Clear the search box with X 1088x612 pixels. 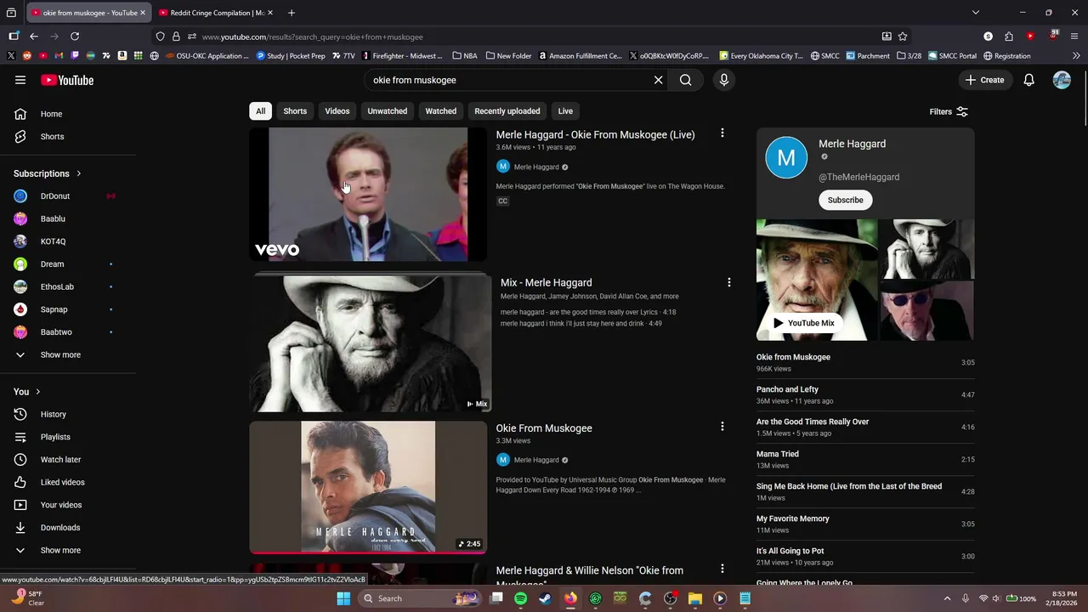[658, 80]
